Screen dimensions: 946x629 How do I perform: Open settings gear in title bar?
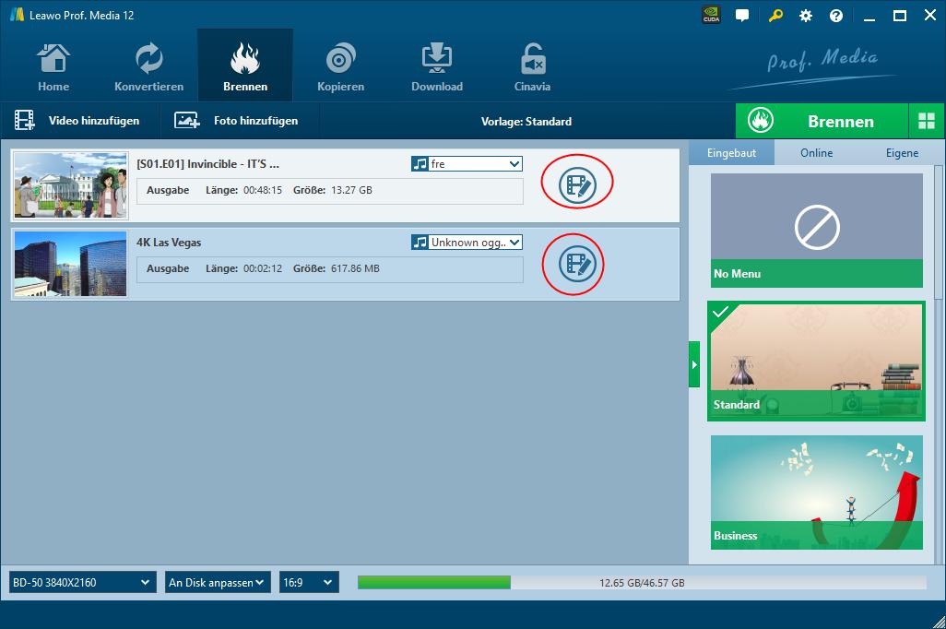pos(806,16)
